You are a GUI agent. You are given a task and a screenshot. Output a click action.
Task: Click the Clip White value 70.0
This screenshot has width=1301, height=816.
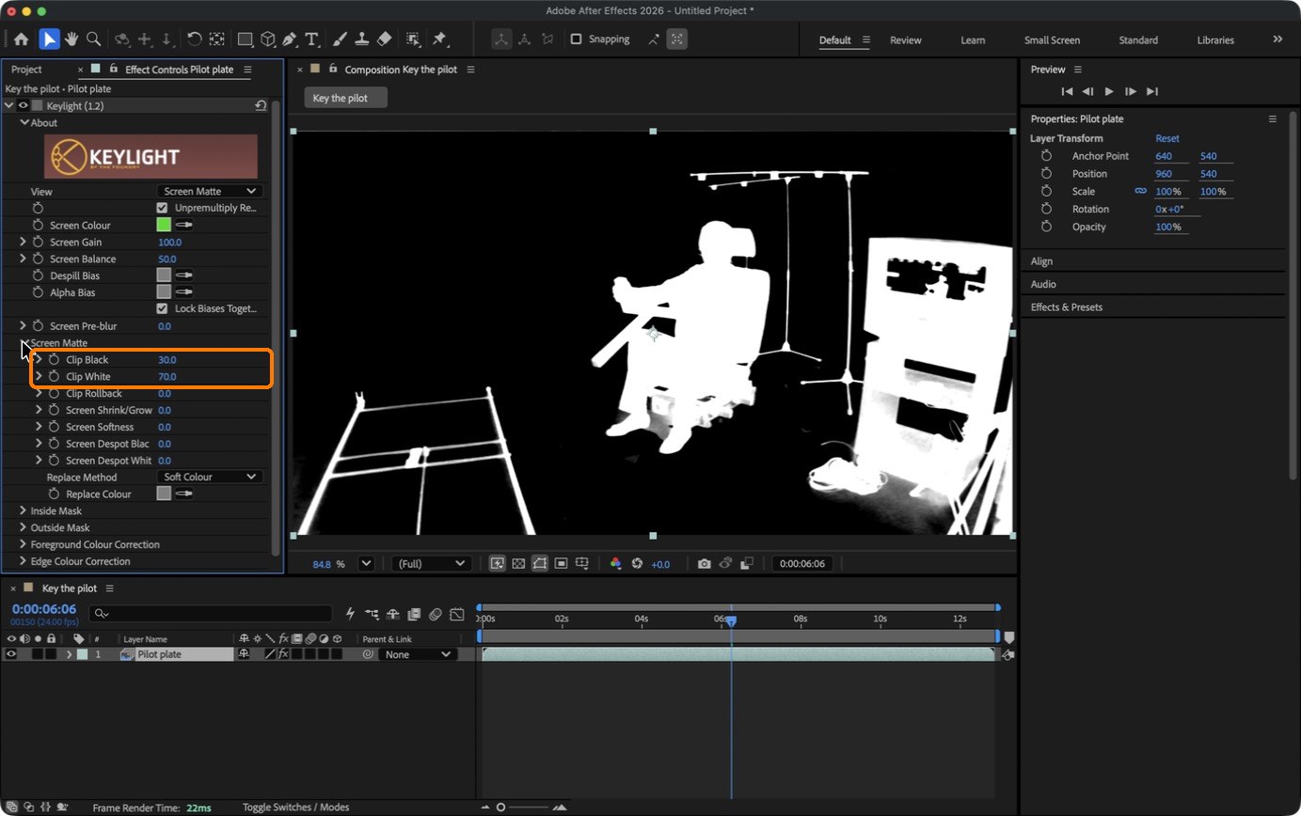(167, 377)
